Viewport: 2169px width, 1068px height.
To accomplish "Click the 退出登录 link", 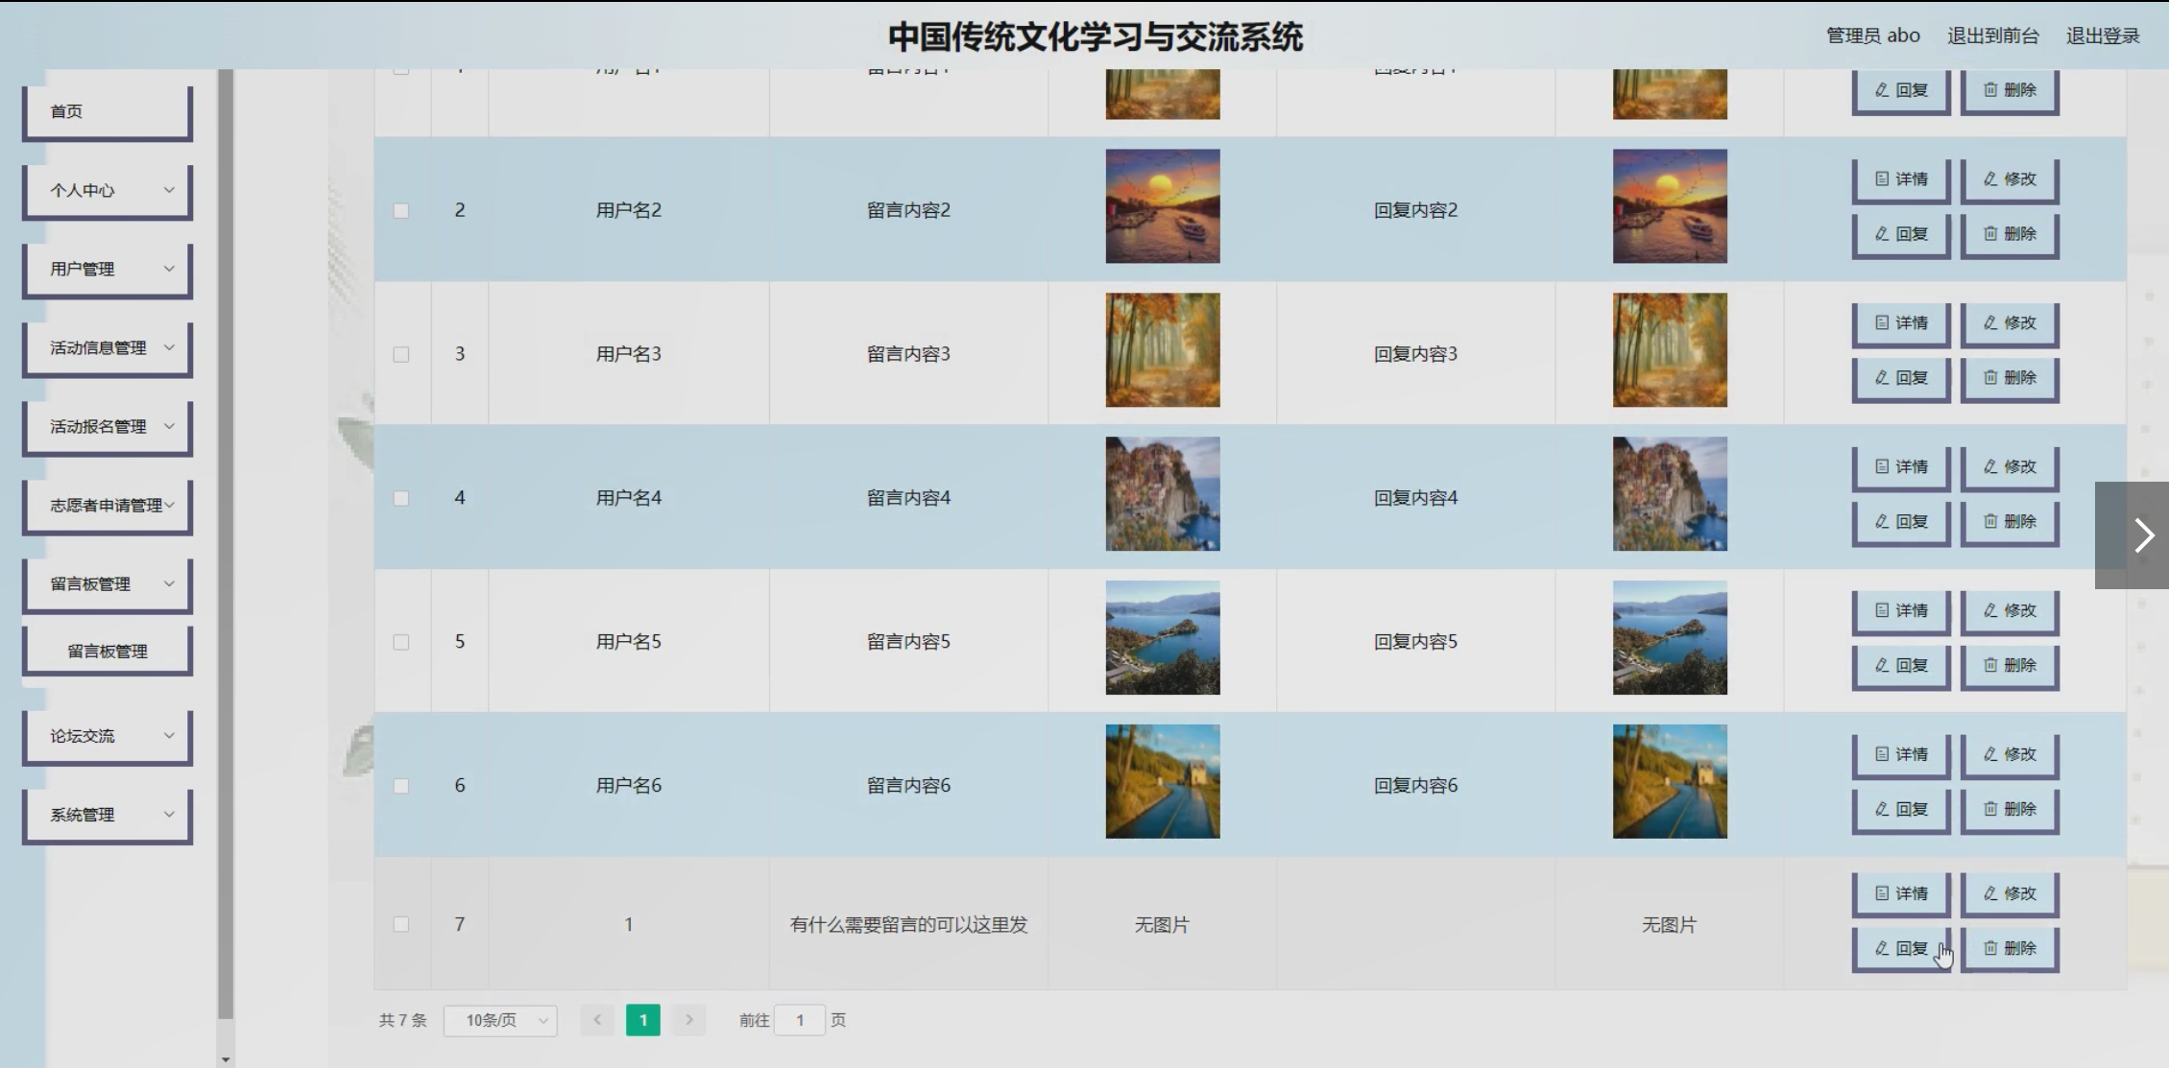I will point(2102,36).
